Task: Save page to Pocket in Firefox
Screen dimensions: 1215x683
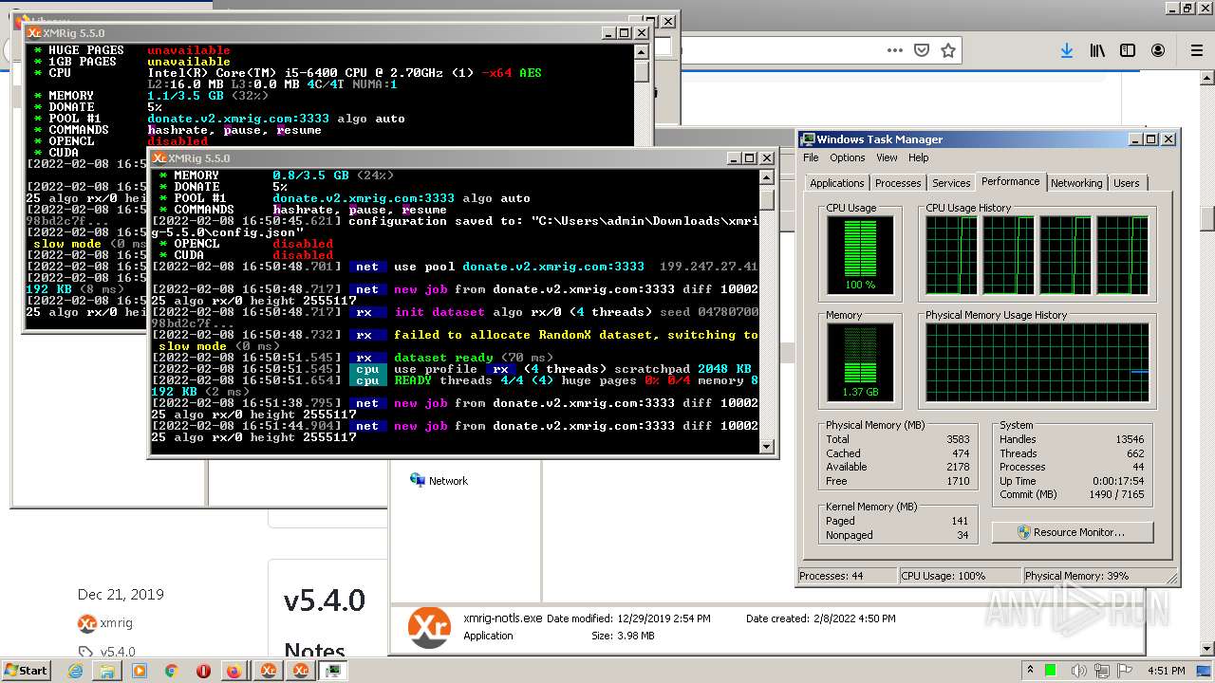Action: click(921, 50)
